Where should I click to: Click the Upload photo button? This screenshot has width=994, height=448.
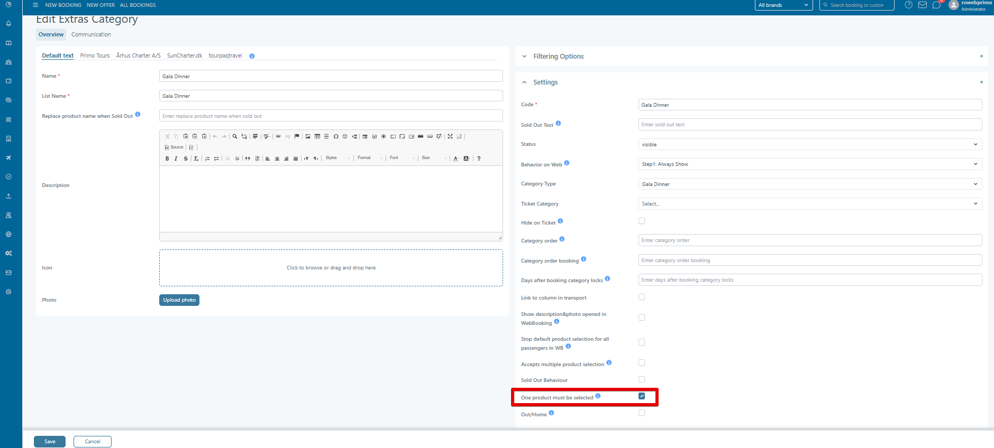click(179, 300)
